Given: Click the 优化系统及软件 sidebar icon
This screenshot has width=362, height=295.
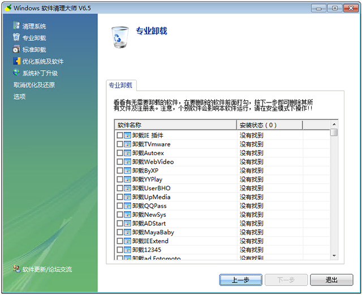Looking at the screenshot, I should 16,61.
